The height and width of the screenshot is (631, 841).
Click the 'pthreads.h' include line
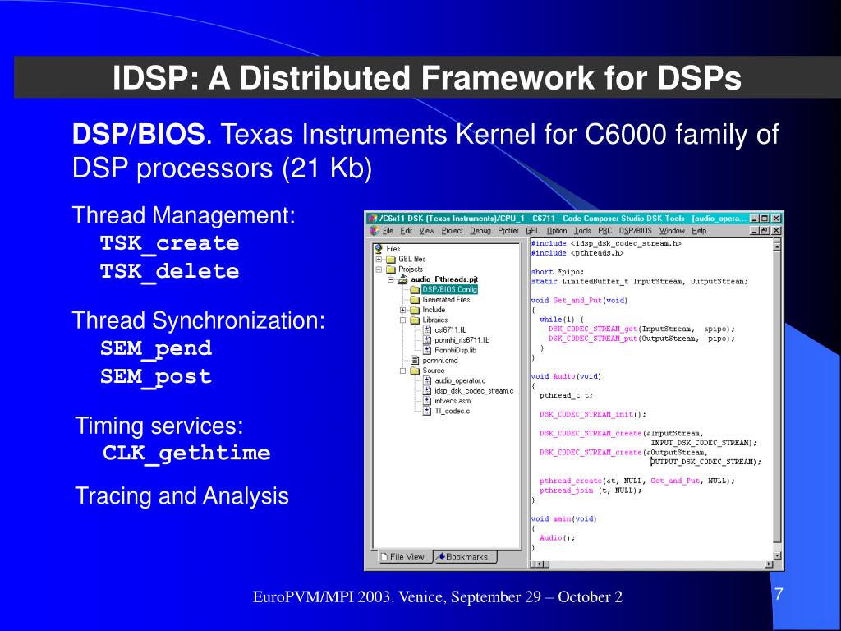tap(577, 253)
